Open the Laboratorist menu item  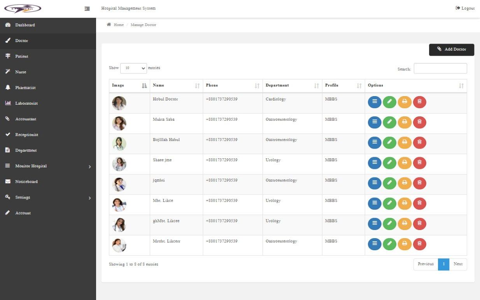click(48, 103)
